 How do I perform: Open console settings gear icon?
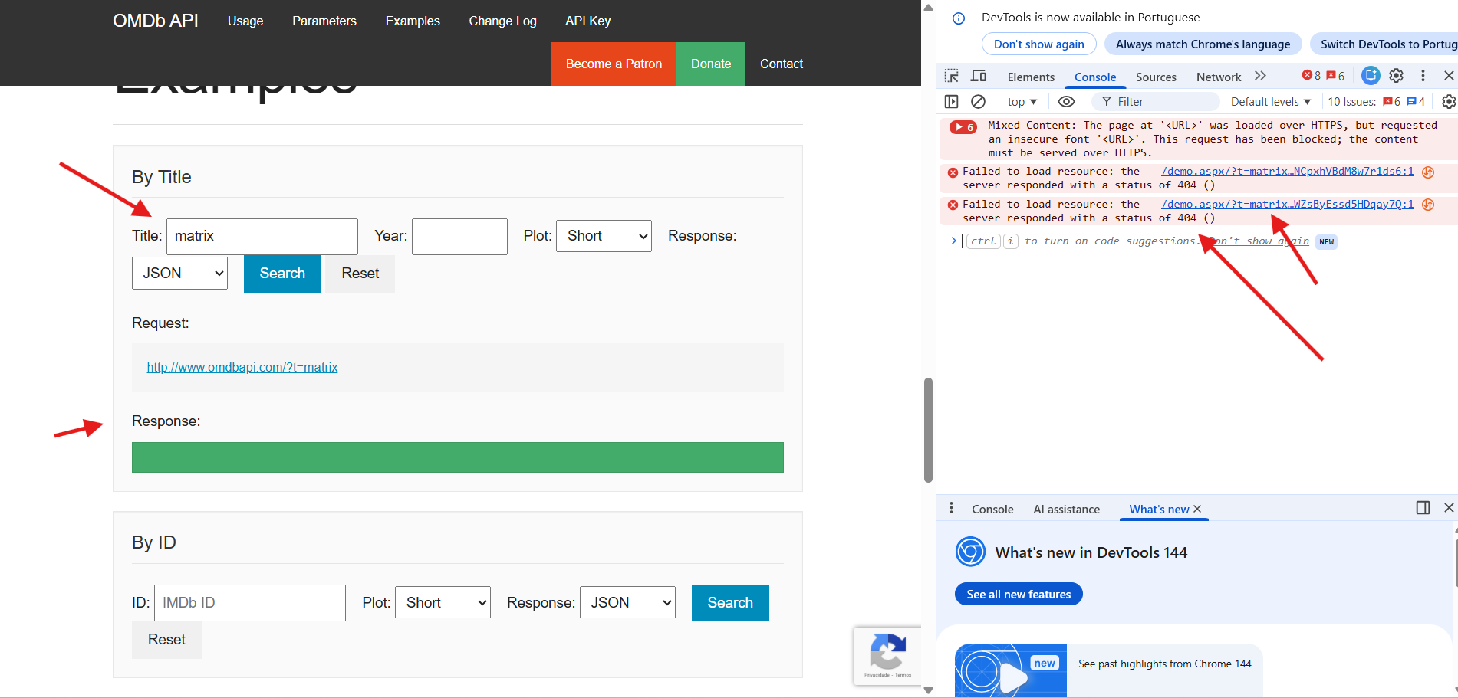[1449, 101]
